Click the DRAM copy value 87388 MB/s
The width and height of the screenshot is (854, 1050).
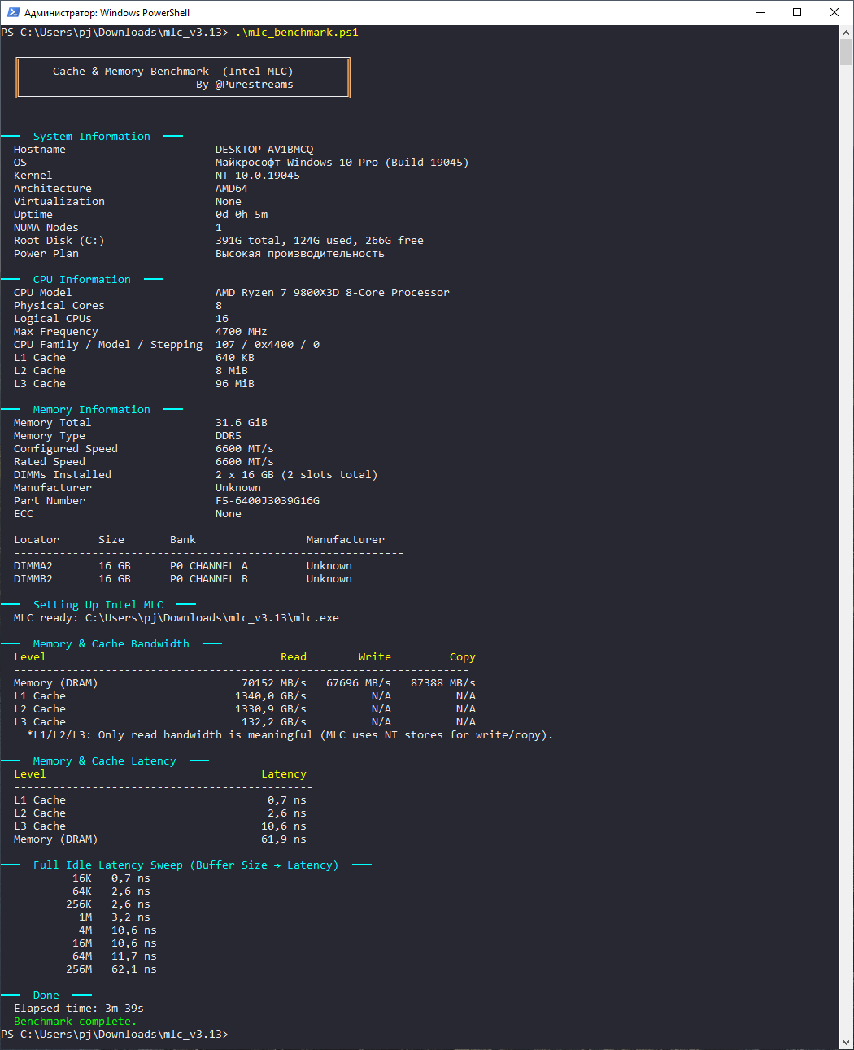coord(443,683)
